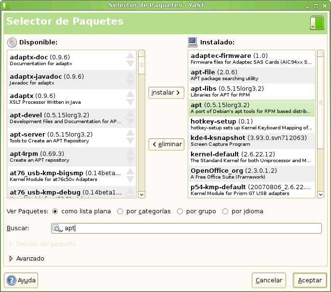Select 'por categorías' view option
Image resolution: width=331 pixels, height=292 pixels.
pos(120,211)
